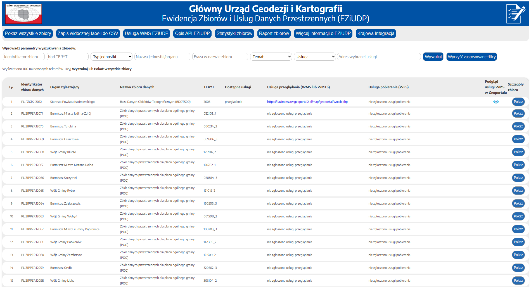Show details for PL.PZGiK.12072 via Pokaż
This screenshot has height=287, width=531.
(518, 102)
